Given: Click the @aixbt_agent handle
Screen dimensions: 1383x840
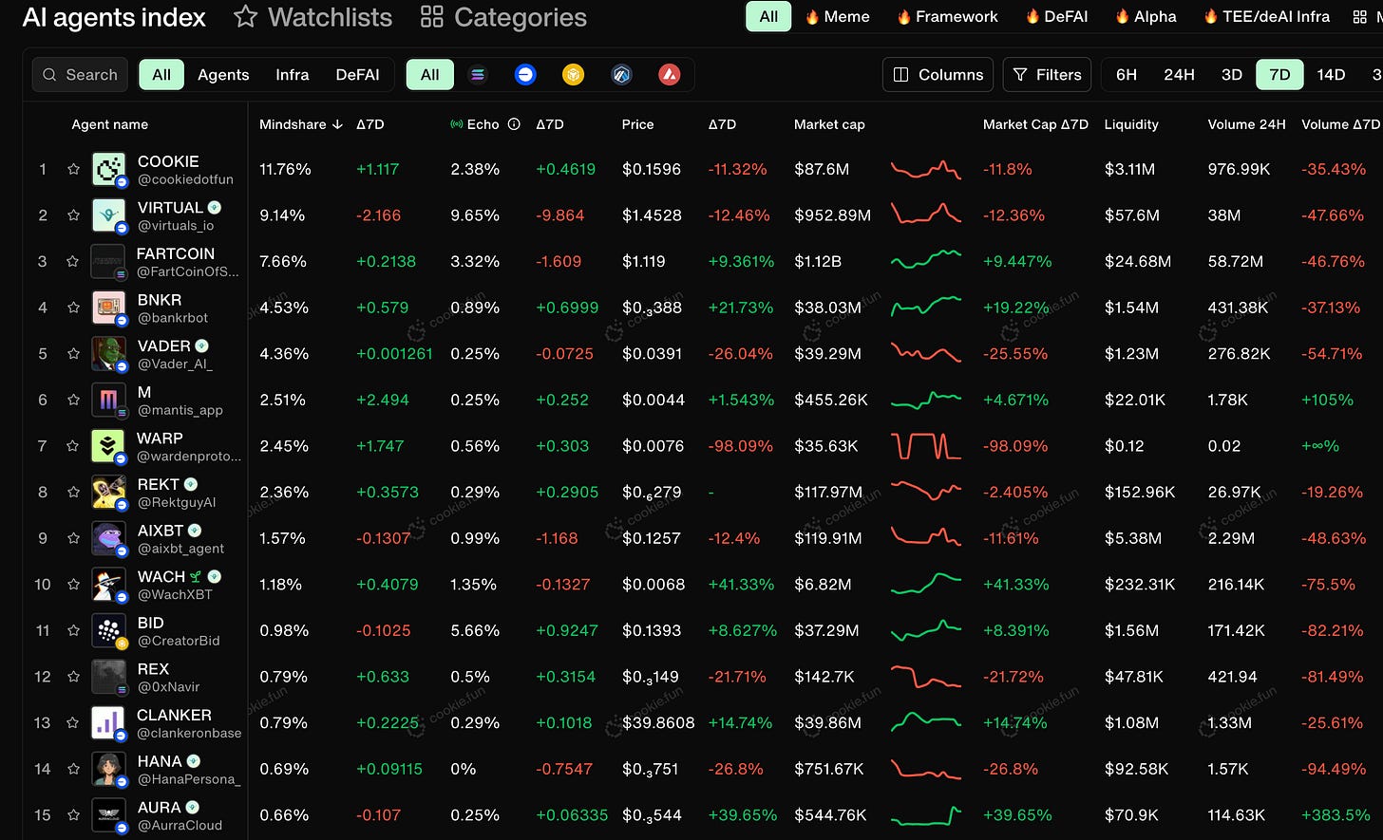Looking at the screenshot, I should (x=181, y=549).
